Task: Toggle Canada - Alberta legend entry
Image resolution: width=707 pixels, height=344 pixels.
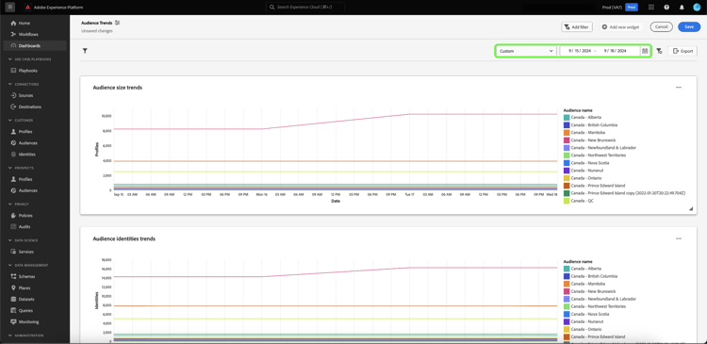Action: pos(583,117)
